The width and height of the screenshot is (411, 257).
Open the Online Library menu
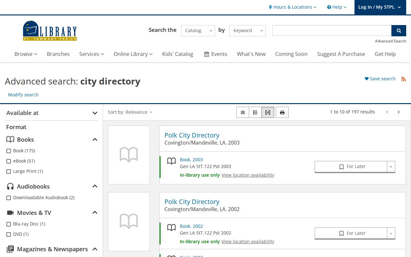point(133,54)
